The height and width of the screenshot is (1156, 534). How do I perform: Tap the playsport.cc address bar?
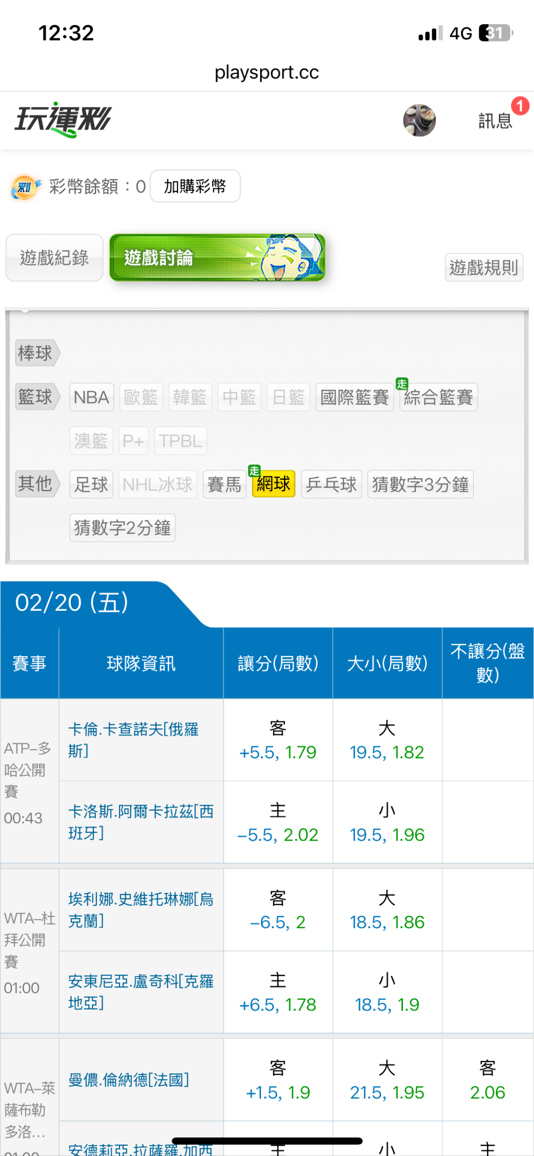(267, 73)
